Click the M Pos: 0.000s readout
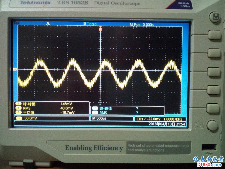 tap(141, 25)
